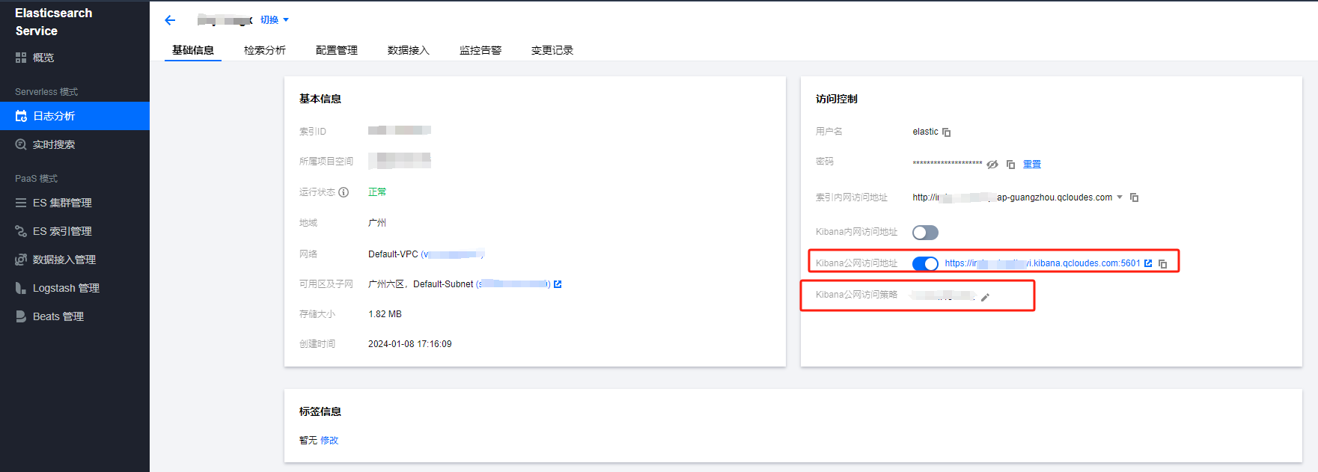Reveal the hidden password
The image size is (1318, 472).
(x=992, y=165)
